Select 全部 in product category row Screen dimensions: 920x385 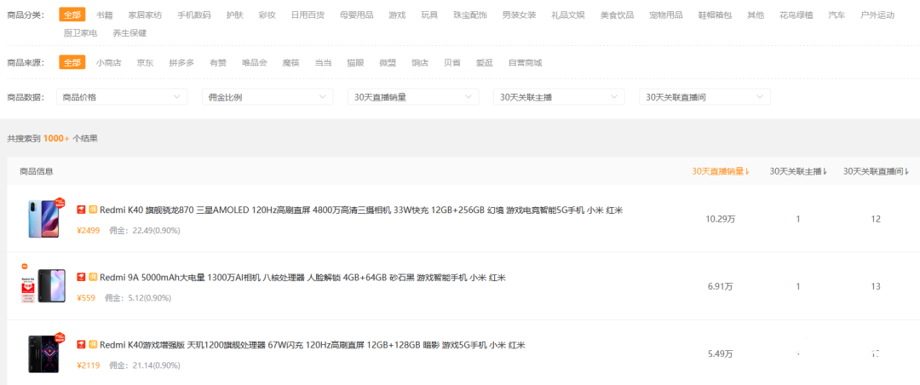[x=72, y=14]
